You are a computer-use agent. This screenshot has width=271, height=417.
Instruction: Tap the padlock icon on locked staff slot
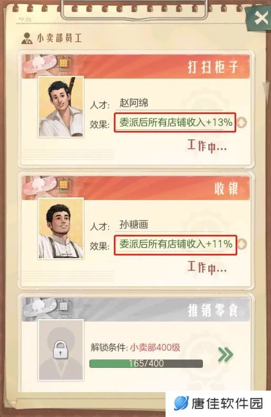click(61, 350)
